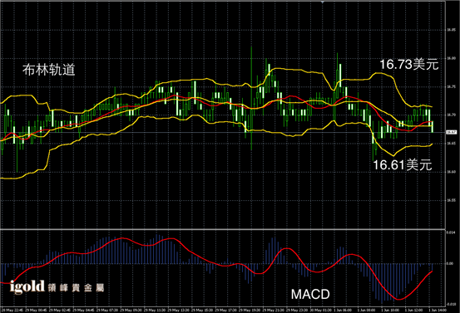
Task: Click the 16.60 price axis label
Action: point(451,172)
